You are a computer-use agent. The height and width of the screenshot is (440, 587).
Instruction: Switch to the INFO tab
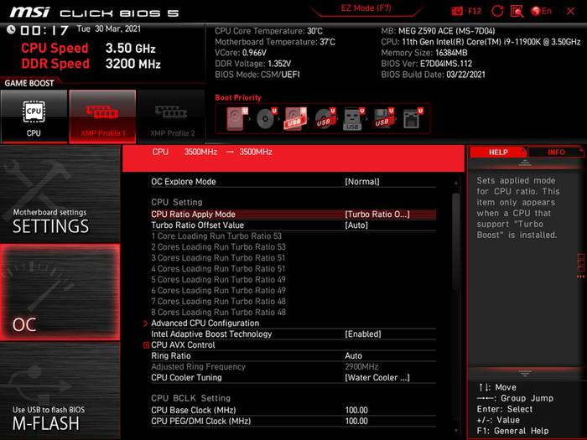pyautogui.click(x=556, y=152)
